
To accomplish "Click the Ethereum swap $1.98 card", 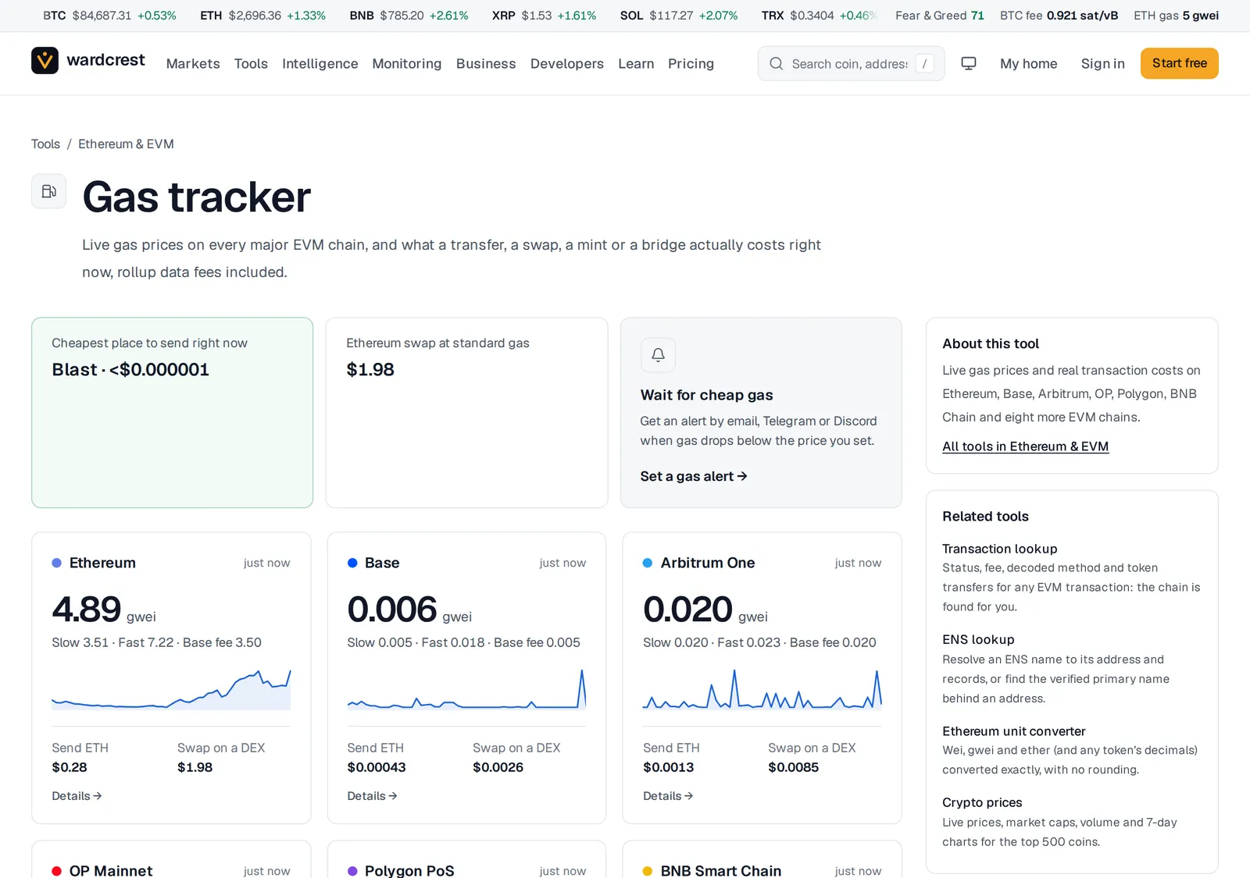I will [466, 412].
